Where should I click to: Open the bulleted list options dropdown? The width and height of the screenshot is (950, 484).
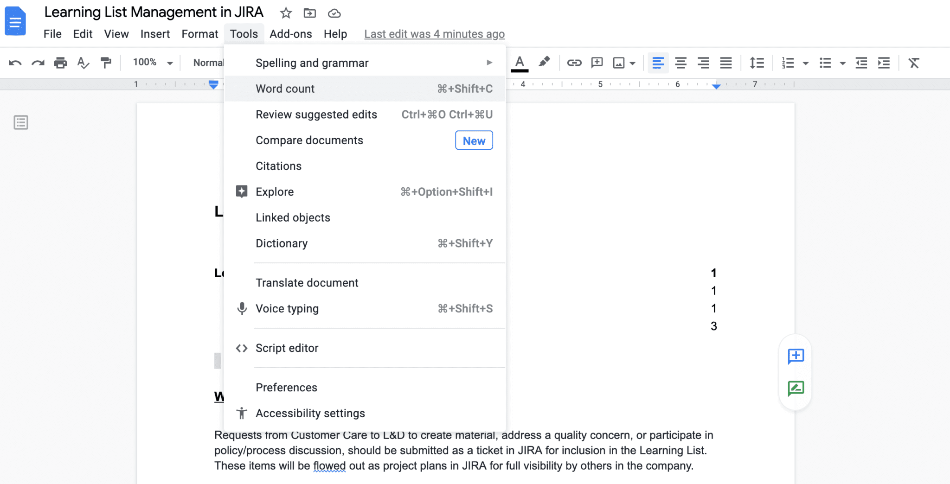pos(843,63)
